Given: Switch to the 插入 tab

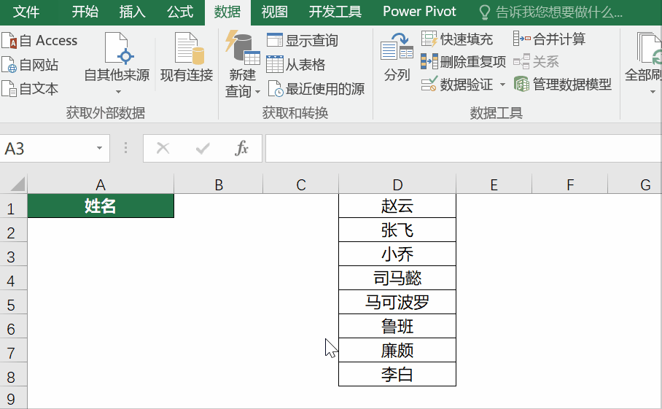Looking at the screenshot, I should click(132, 12).
